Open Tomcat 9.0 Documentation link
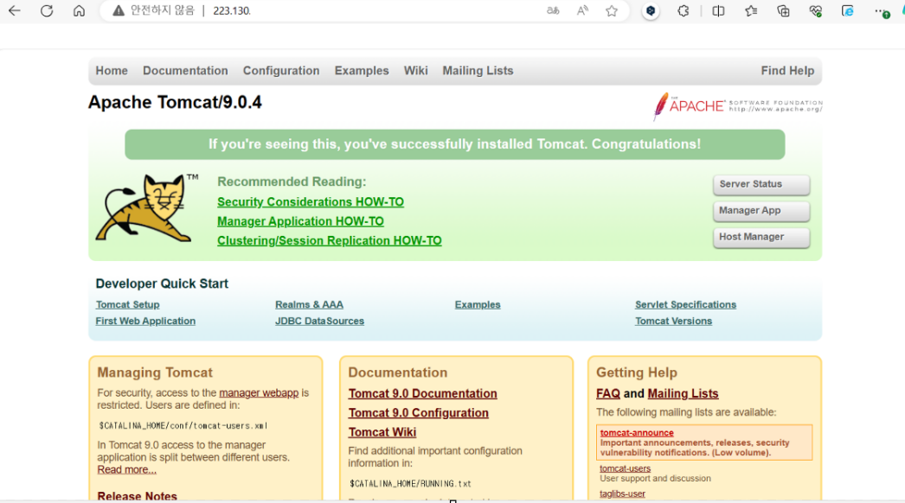Image resolution: width=905 pixels, height=503 pixels. pyautogui.click(x=422, y=393)
